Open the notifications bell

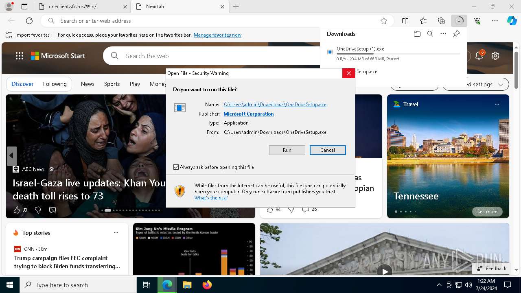[x=479, y=56]
